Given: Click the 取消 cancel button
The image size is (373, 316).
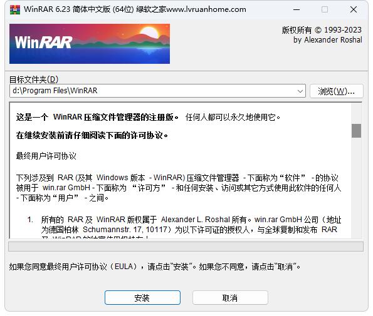Looking at the screenshot, I should (x=230, y=297).
